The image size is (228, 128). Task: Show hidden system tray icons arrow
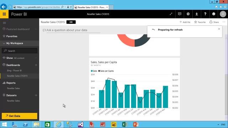coord(218,124)
